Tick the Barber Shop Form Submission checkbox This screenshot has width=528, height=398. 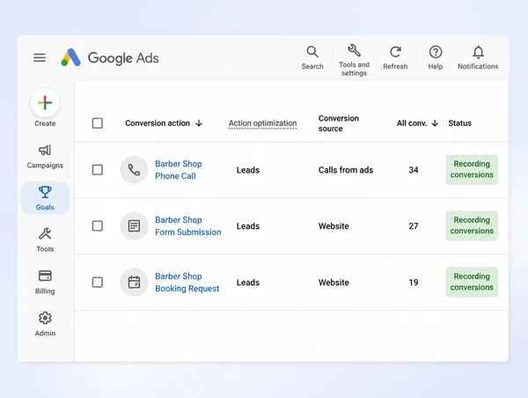(98, 225)
